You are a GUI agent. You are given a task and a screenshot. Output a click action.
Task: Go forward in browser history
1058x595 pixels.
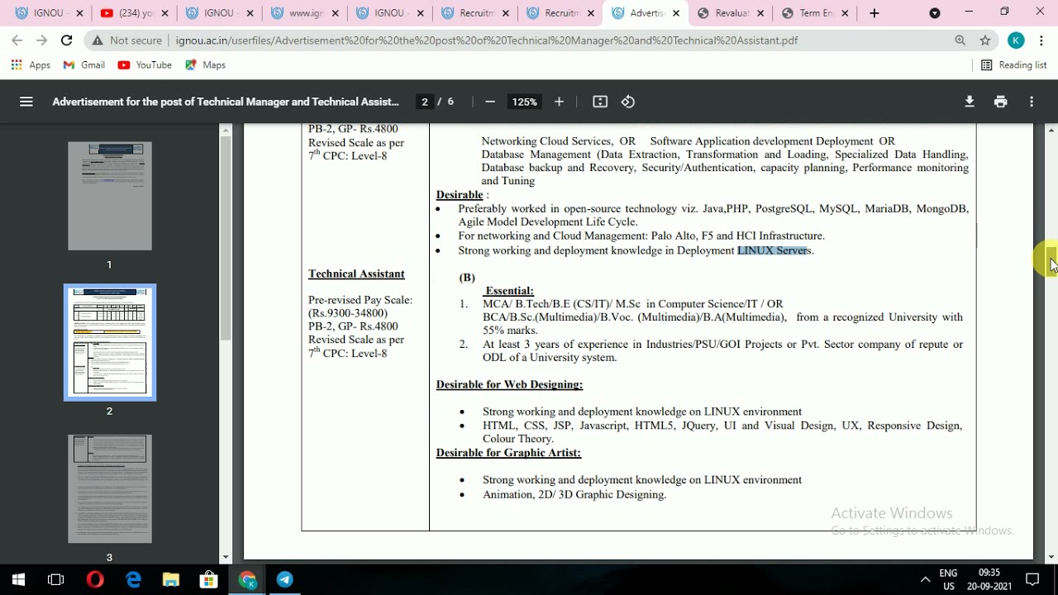tap(42, 40)
